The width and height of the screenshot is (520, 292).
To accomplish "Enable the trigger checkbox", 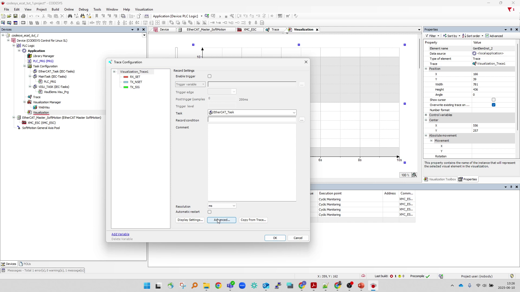I will click(x=209, y=77).
